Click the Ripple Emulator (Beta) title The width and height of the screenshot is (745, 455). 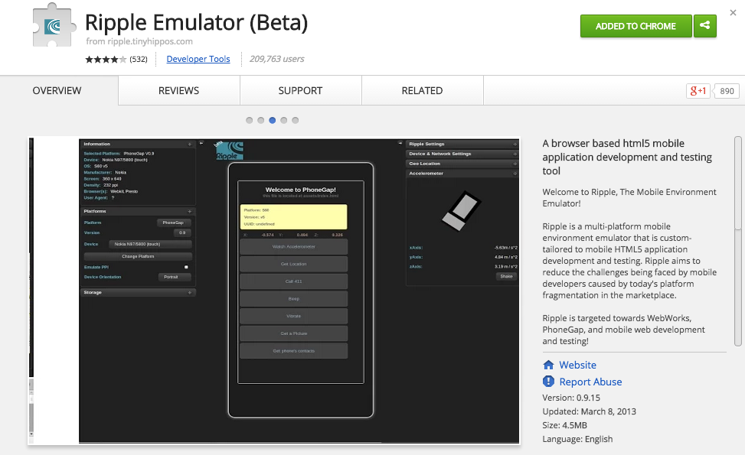(x=196, y=22)
